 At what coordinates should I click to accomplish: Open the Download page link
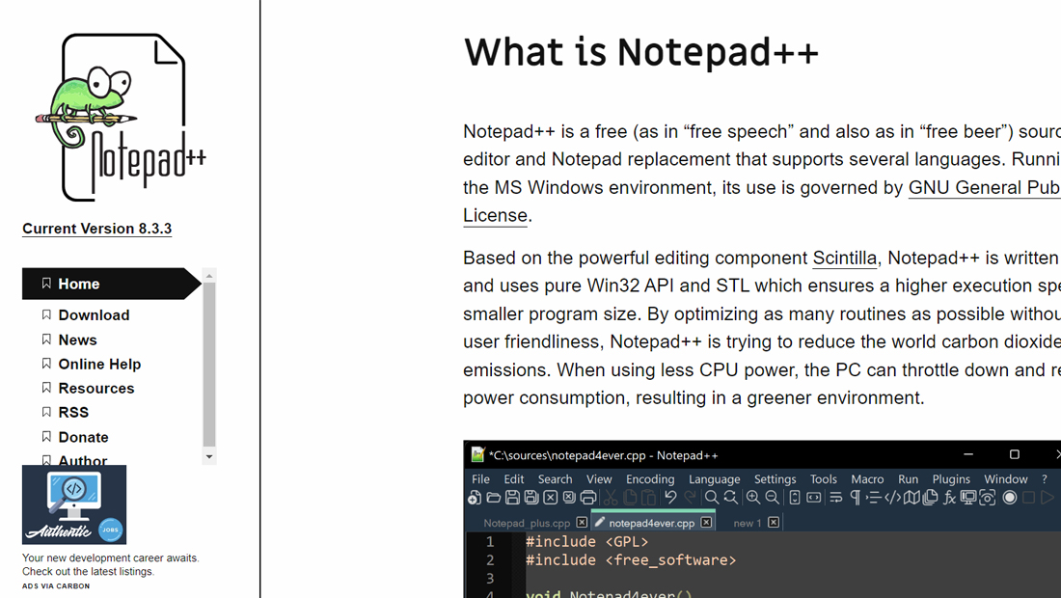[x=94, y=315]
